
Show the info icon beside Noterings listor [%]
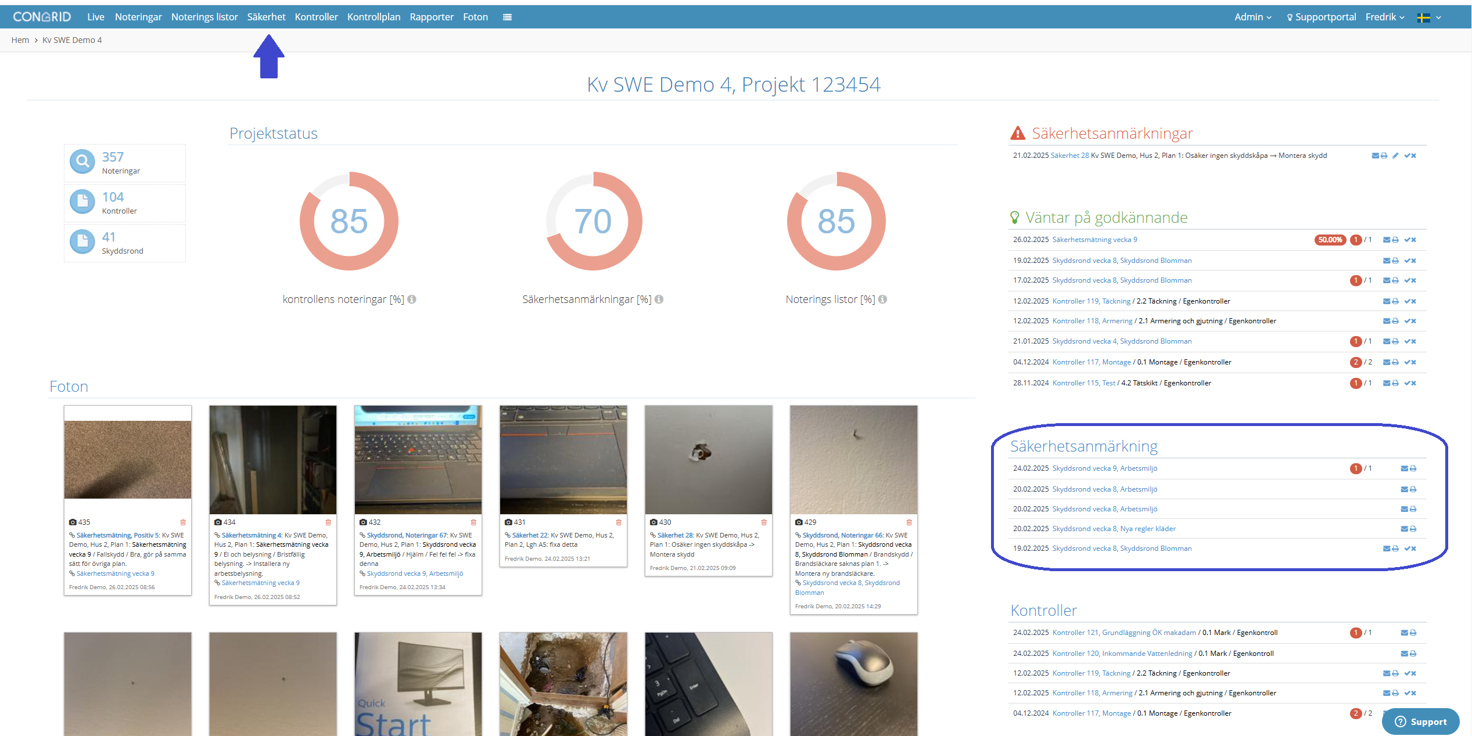[882, 300]
